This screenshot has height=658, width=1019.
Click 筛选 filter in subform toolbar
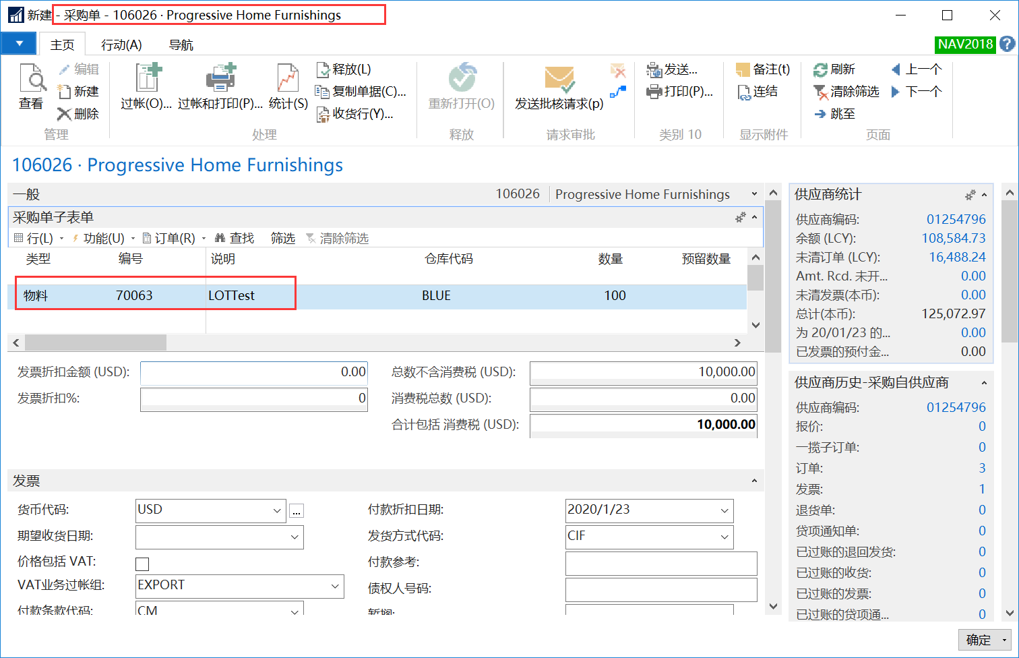283,238
